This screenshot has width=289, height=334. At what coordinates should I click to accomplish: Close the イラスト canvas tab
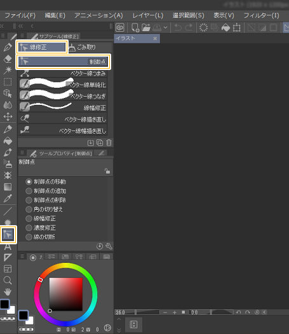point(155,39)
